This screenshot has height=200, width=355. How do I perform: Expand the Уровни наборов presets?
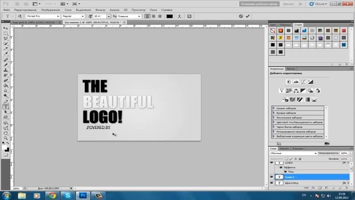pos(273,108)
